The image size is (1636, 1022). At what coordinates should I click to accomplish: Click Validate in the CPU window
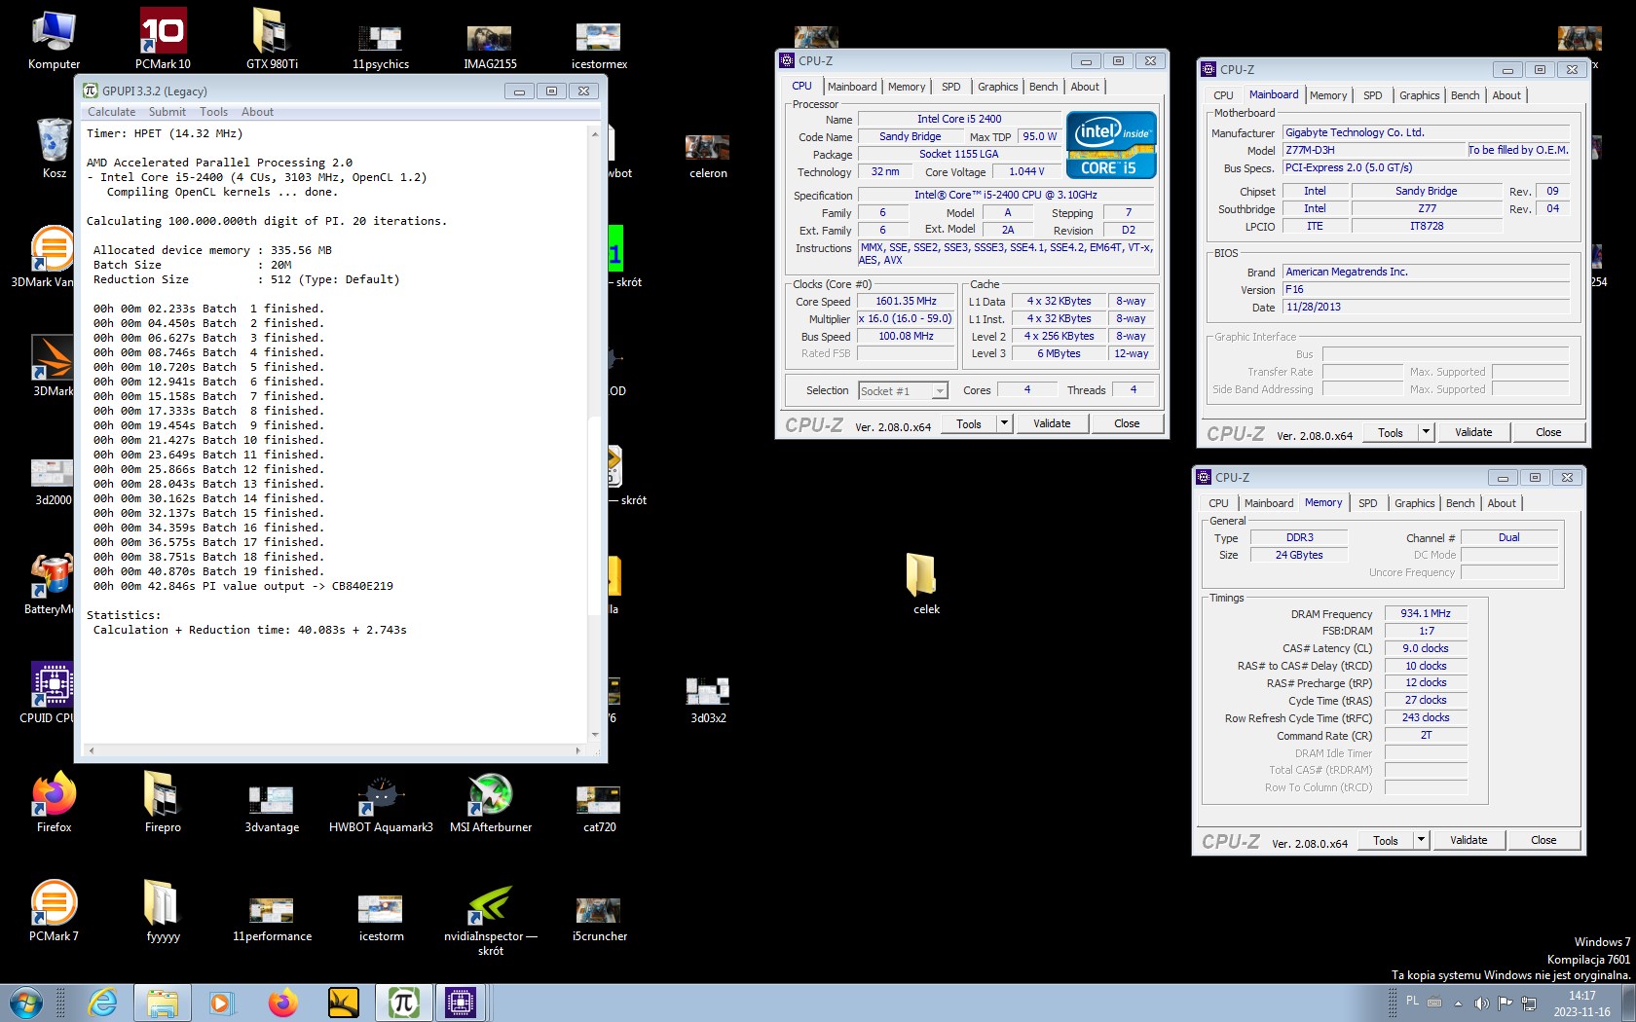point(1052,423)
